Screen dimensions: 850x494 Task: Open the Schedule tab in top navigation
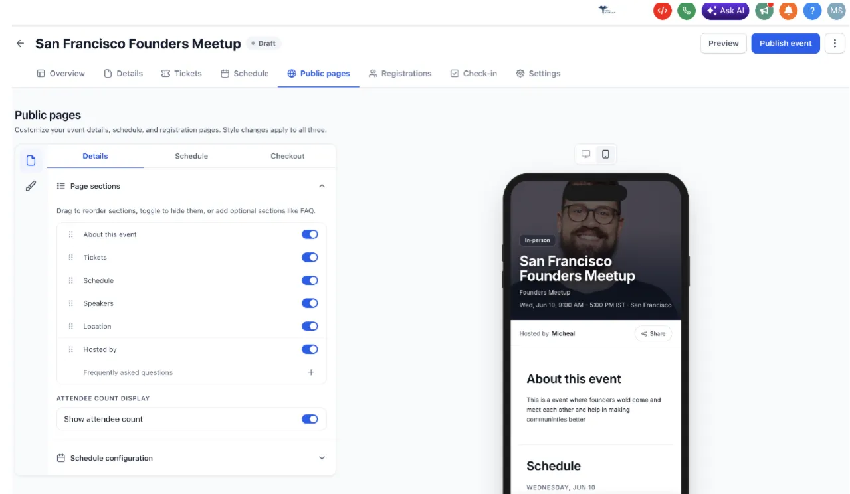click(x=245, y=74)
